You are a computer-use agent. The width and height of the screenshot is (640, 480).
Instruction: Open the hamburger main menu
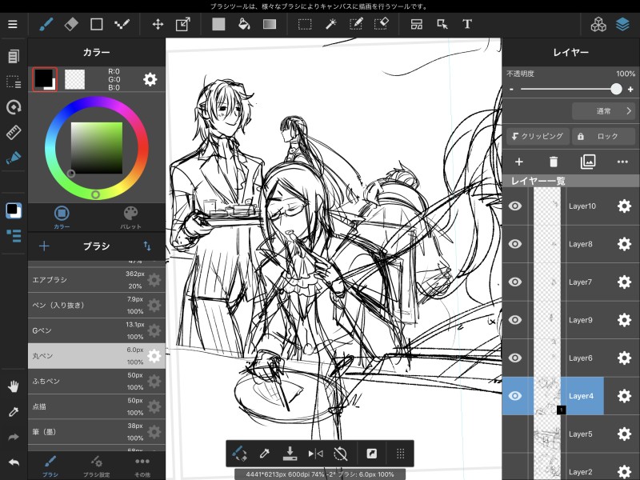(x=13, y=24)
